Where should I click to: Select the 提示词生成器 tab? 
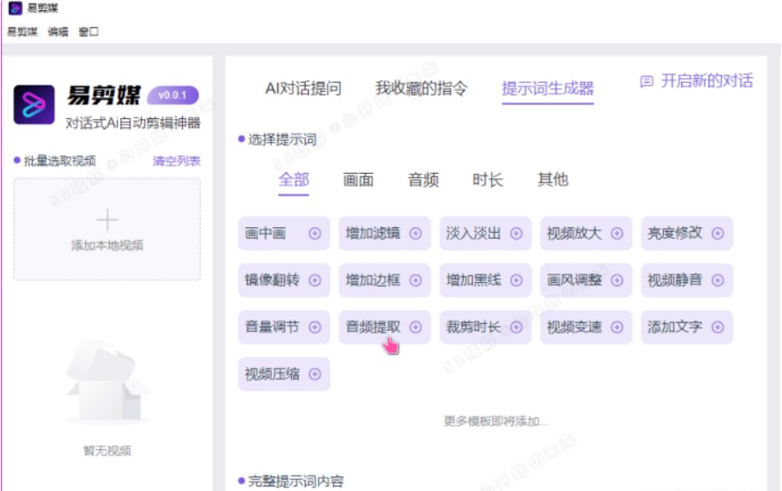point(547,88)
